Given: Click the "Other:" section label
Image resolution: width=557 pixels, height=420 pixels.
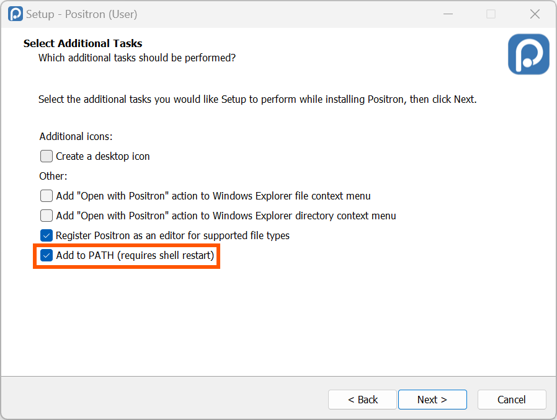Looking at the screenshot, I should (x=53, y=176).
